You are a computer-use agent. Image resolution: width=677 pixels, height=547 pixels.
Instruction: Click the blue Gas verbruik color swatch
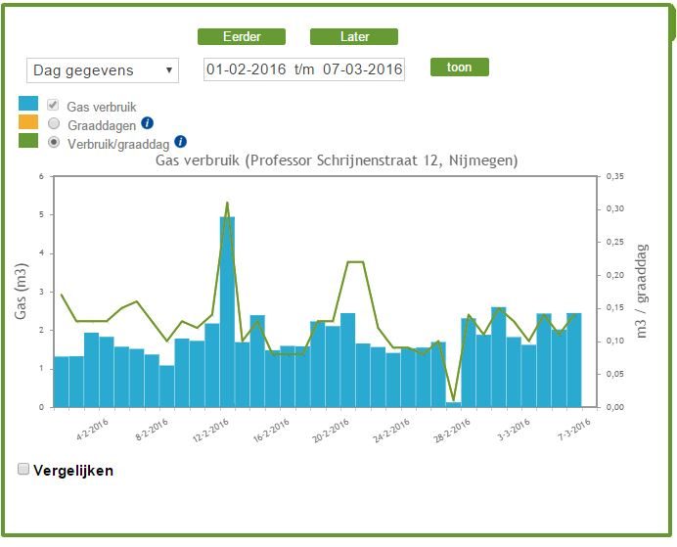pos(28,104)
